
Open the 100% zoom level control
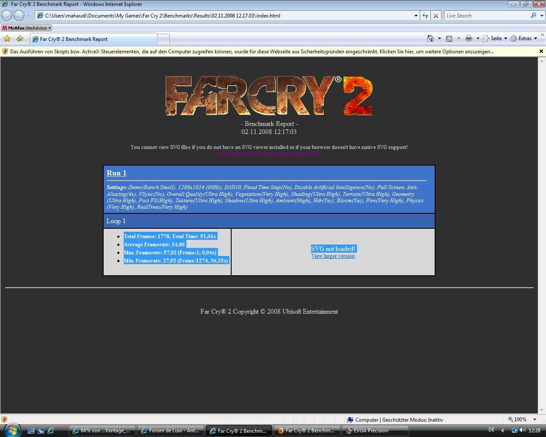coord(518,420)
